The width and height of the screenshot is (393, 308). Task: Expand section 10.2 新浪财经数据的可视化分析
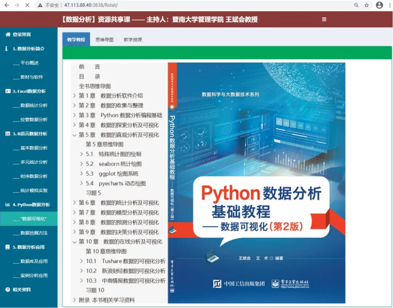point(82,271)
